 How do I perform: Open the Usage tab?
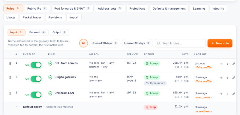(11, 17)
